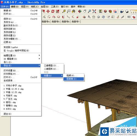Open recent file 4 马褂木.skp
Screen dimensions: 137x136
pyautogui.click(x=21, y=96)
